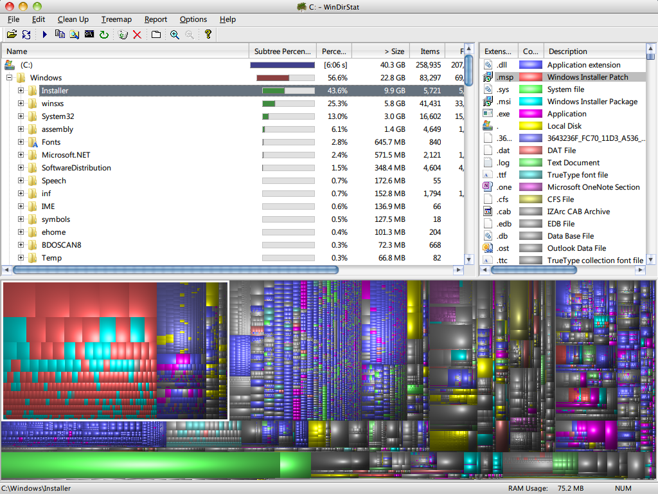Expand the Installer folder
Screen dimensions: 658x494
pos(20,90)
